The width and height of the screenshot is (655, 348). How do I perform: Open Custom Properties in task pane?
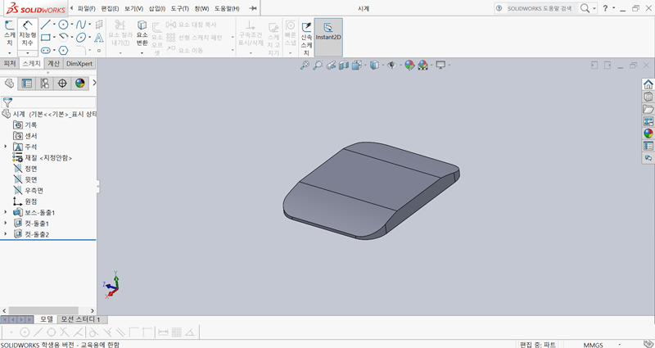(x=648, y=146)
